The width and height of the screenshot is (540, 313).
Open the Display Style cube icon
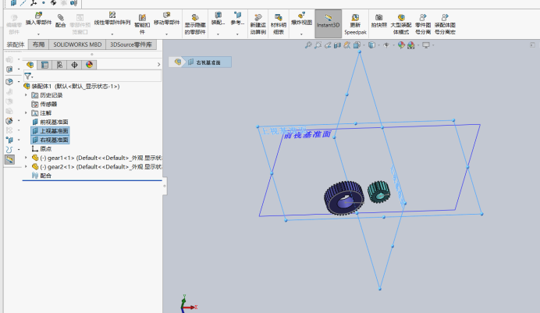[371, 45]
